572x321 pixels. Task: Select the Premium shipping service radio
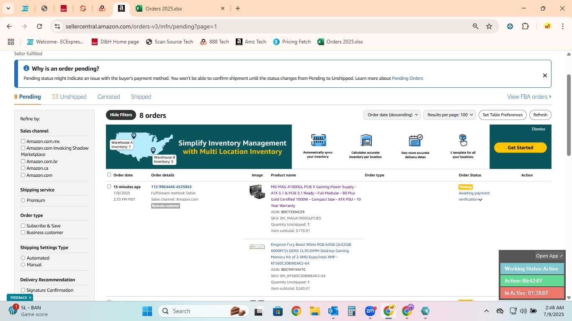(23, 200)
